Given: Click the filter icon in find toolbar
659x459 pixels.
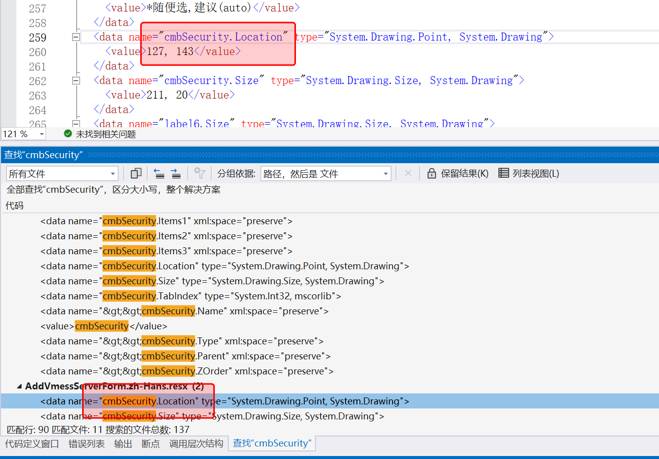Looking at the screenshot, I should coord(200,174).
